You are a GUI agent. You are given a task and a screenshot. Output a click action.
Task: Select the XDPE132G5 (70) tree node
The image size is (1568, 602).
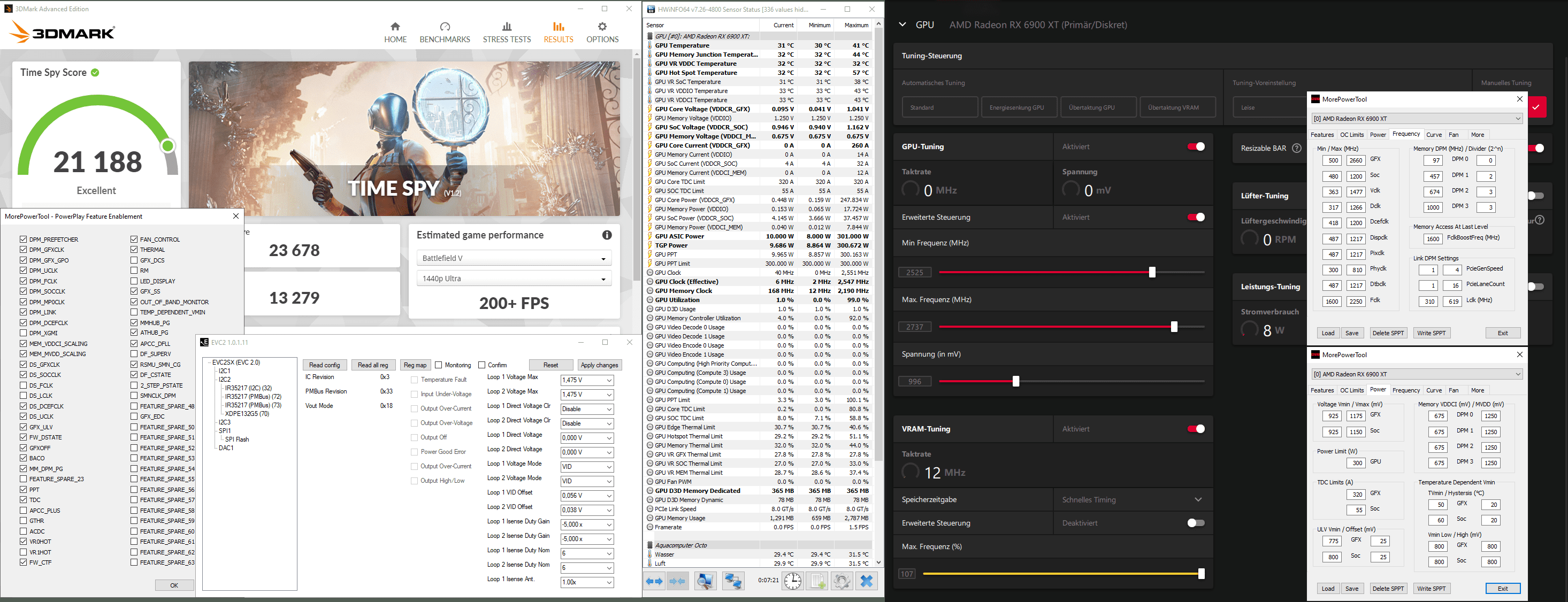(247, 413)
